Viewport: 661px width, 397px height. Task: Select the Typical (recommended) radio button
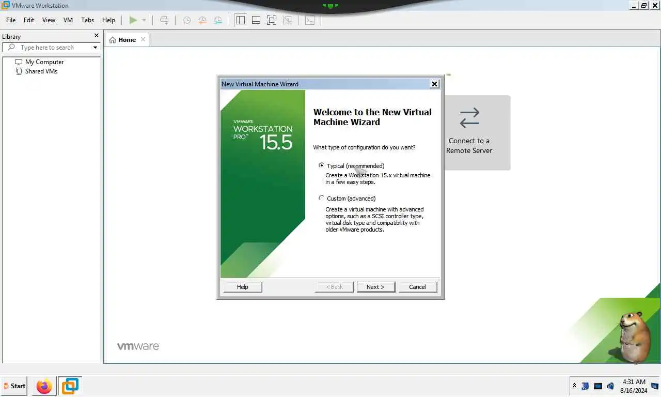click(322, 165)
